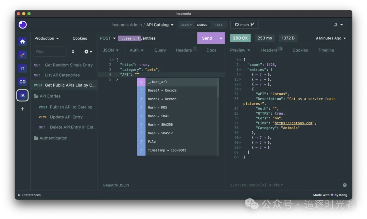Image resolution: width=367 pixels, height=219 pixels.
Task: Open the Production environment dropdown
Action: point(47,38)
